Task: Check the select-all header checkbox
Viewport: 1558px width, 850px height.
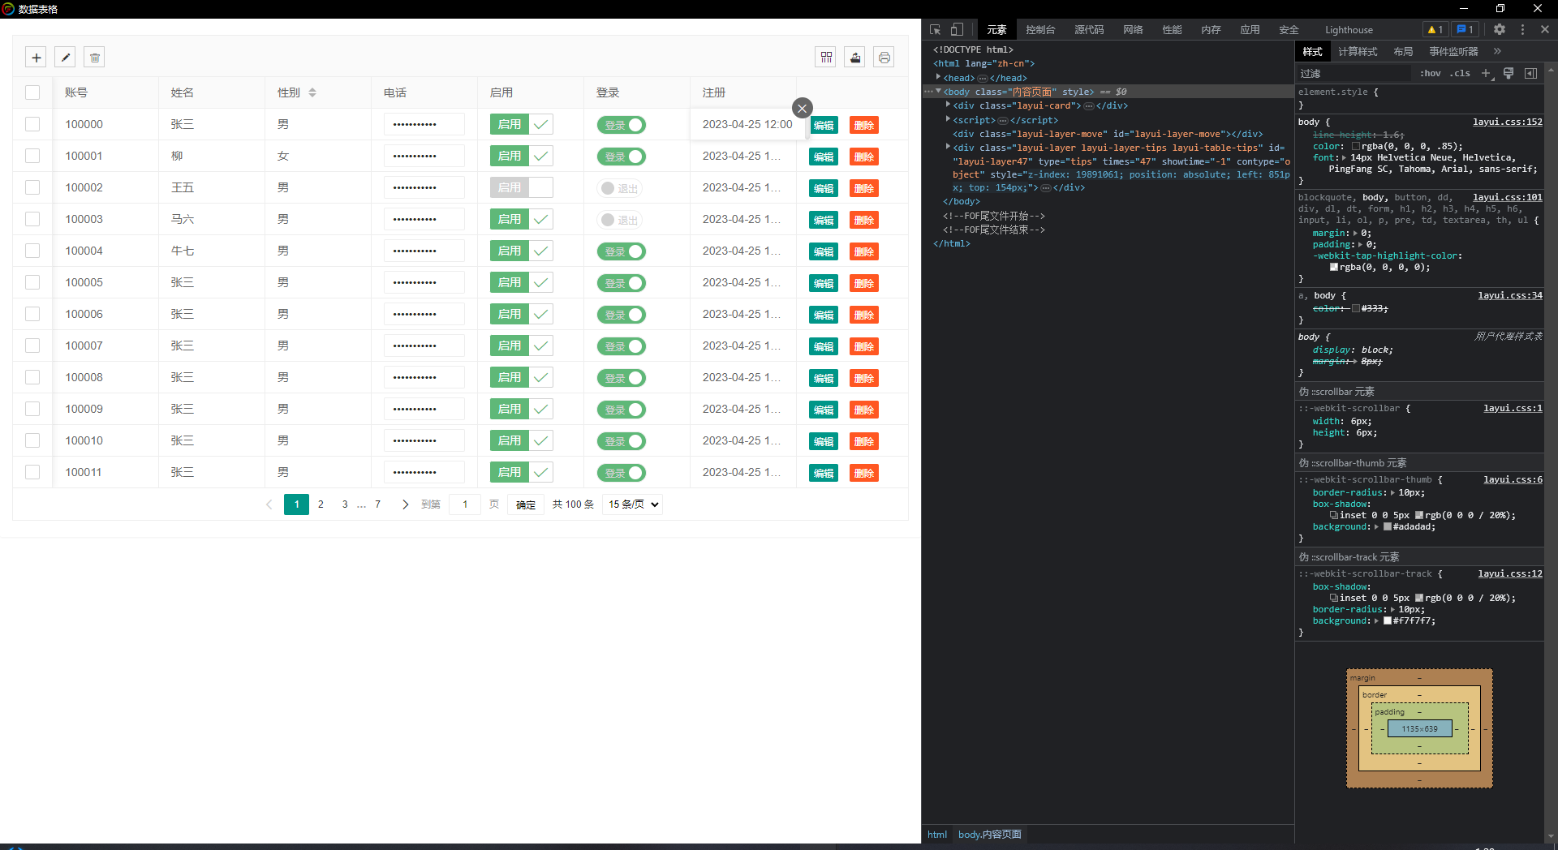Action: 32,92
